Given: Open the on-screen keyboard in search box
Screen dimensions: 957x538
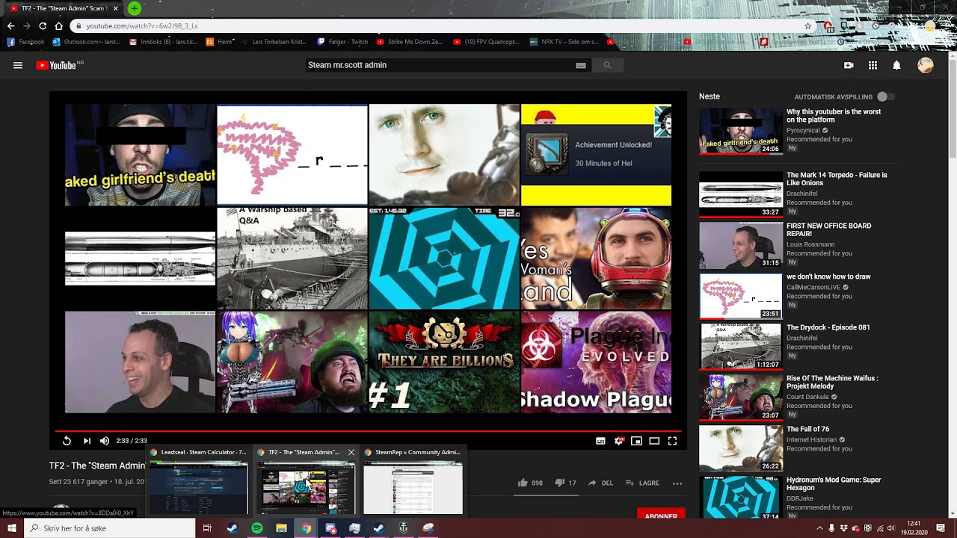Looking at the screenshot, I should point(581,65).
